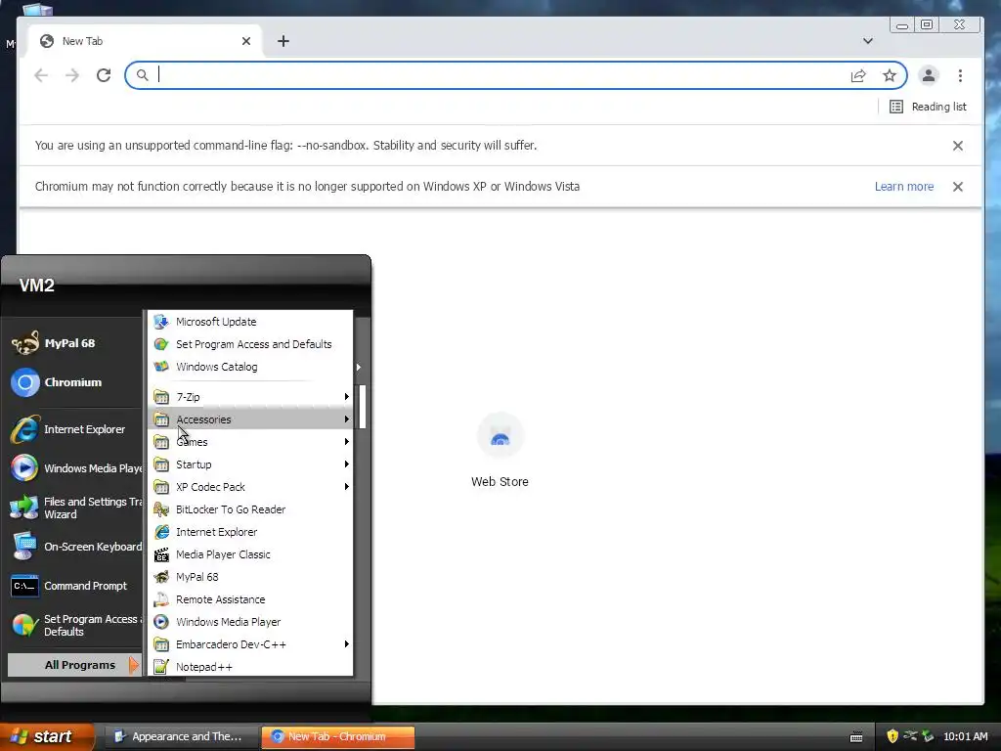Launch BitLocker To Go Reader

pos(250,509)
